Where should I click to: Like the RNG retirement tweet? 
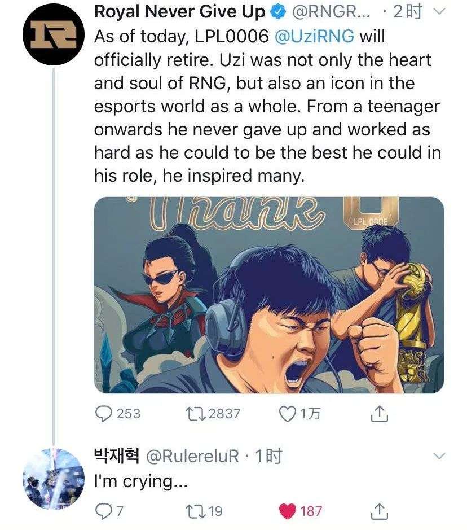[x=289, y=414]
